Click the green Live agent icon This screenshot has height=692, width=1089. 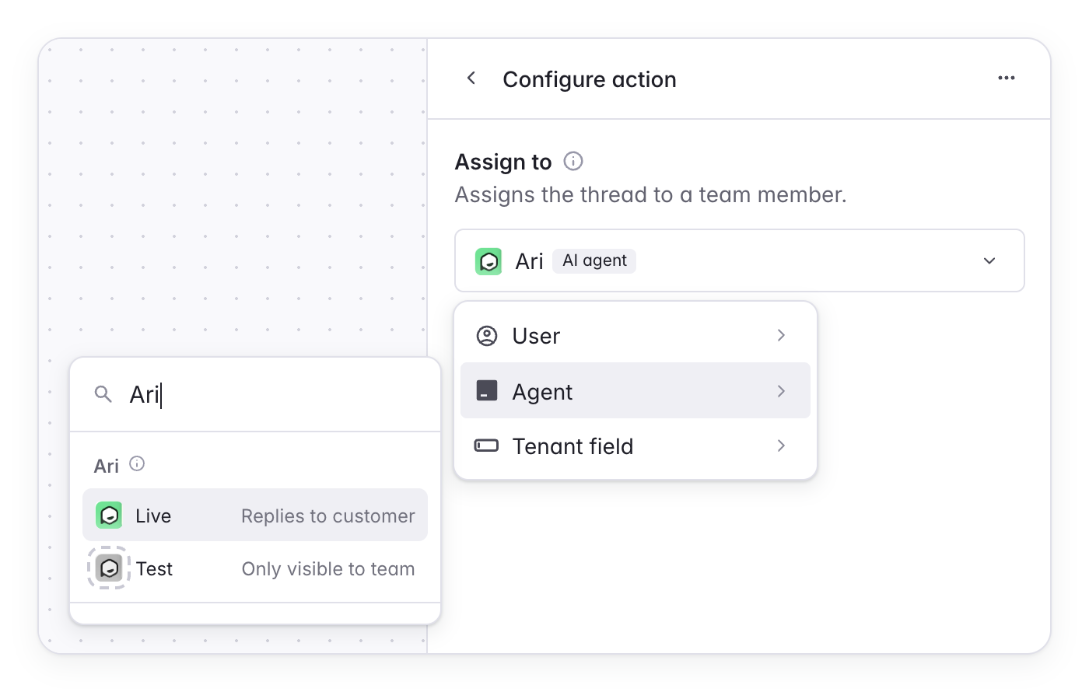pyautogui.click(x=109, y=516)
